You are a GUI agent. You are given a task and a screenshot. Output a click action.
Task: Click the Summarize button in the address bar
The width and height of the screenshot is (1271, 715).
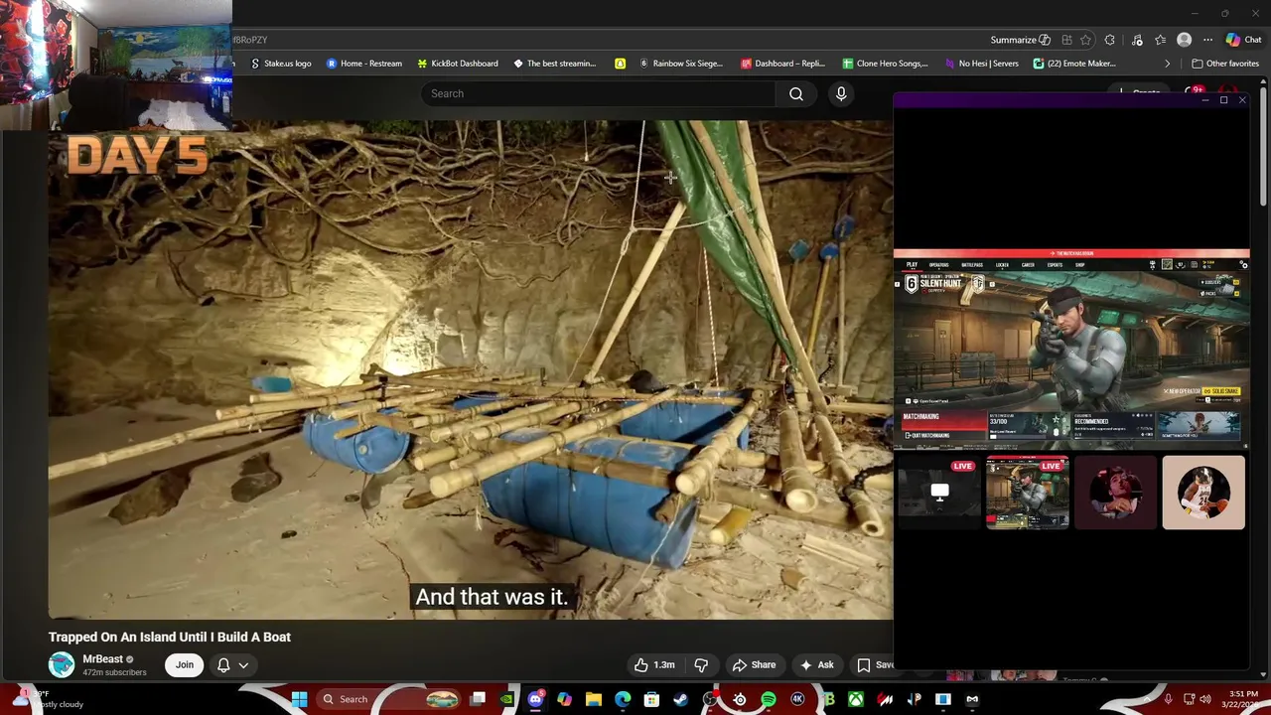coord(1020,40)
